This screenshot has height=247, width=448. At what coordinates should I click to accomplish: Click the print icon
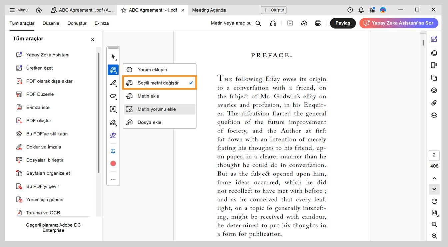pos(318,23)
